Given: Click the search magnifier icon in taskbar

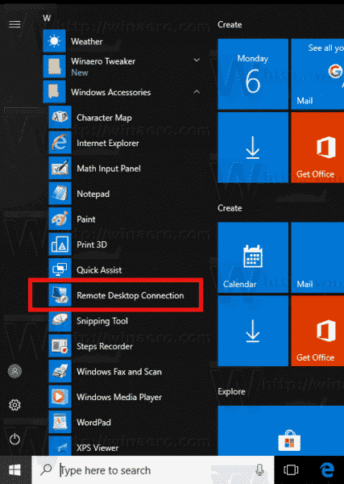Looking at the screenshot, I should (x=46, y=469).
